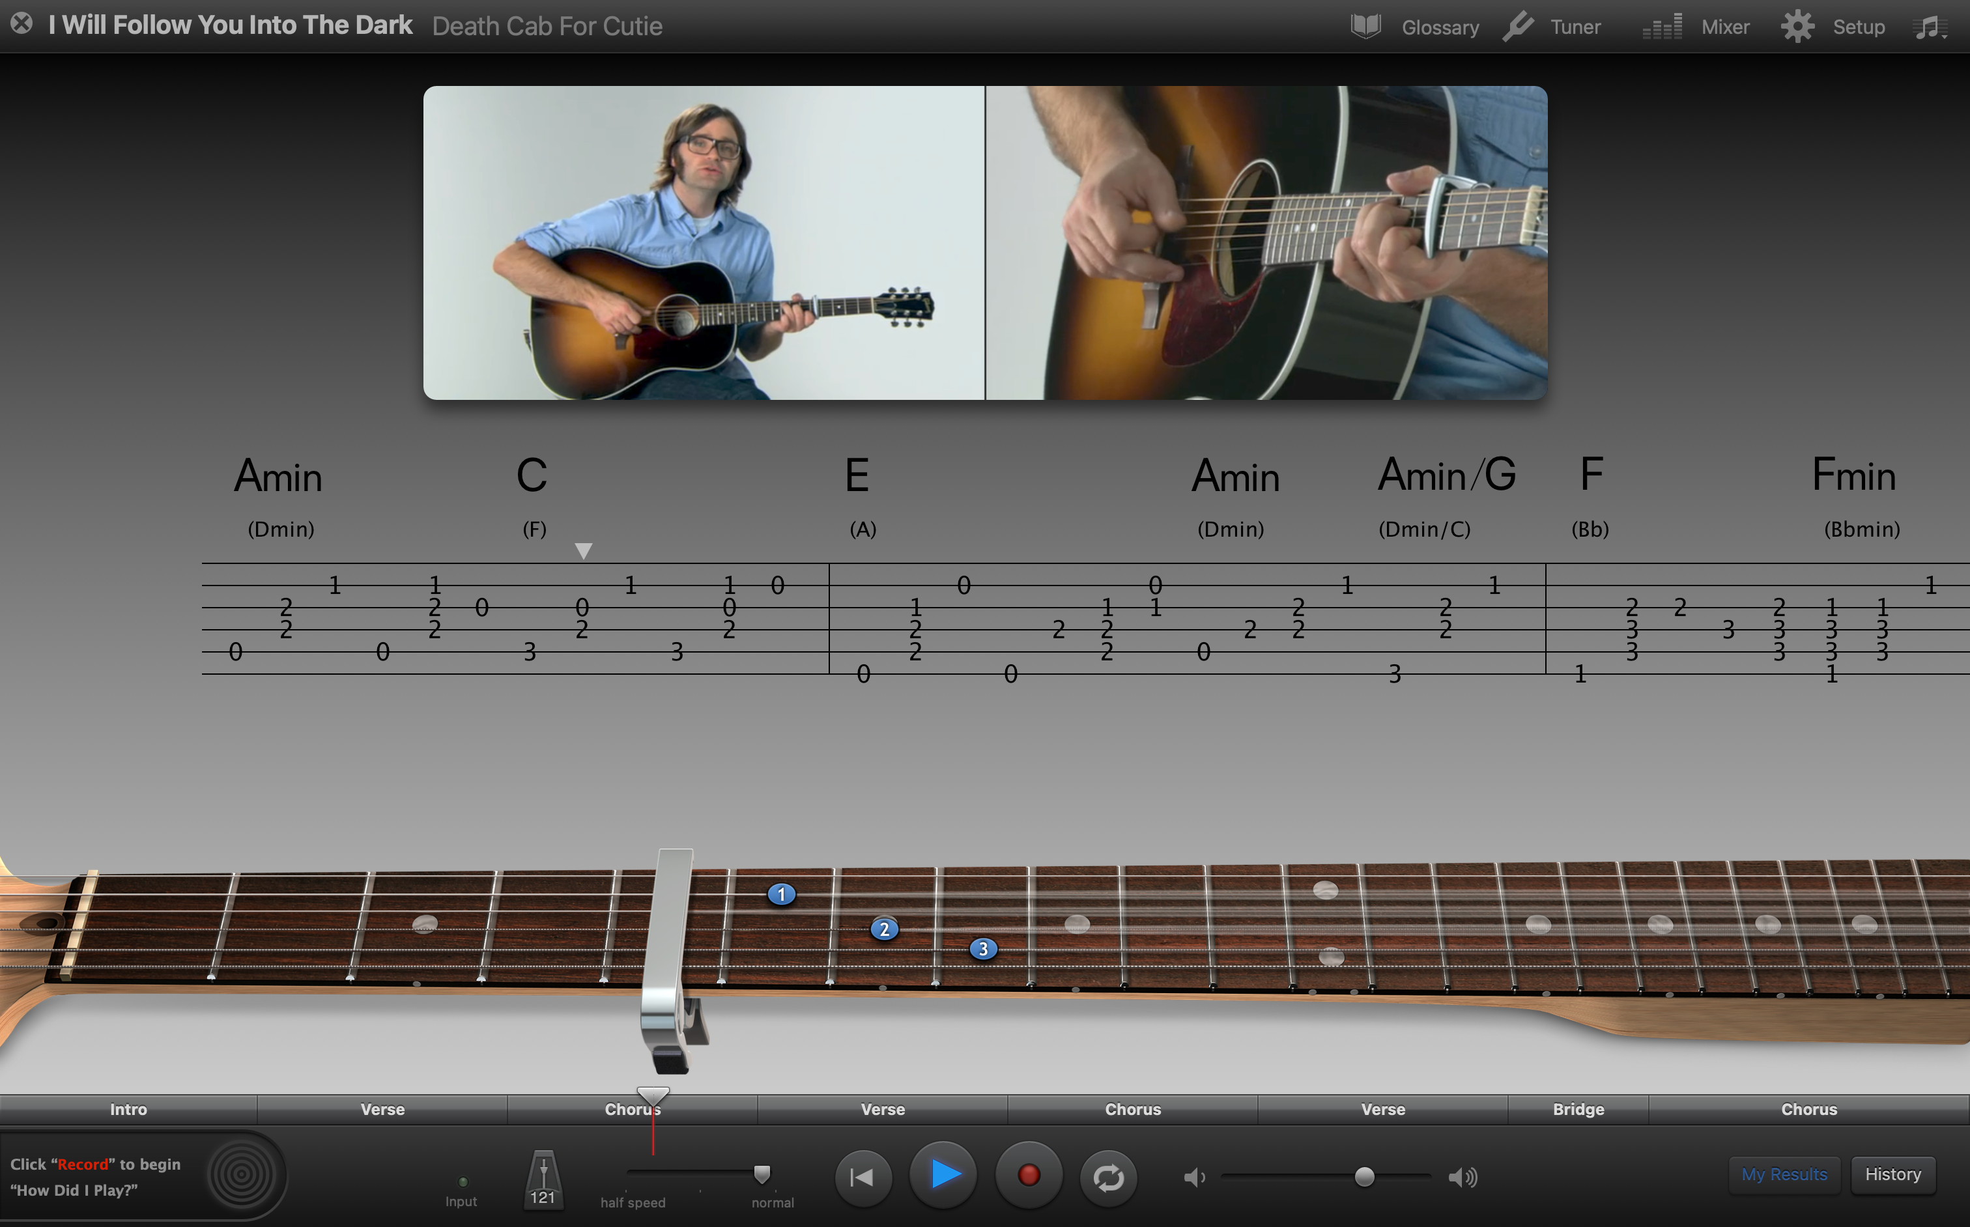Open the Setup preferences
This screenshot has height=1227, width=1970.
(1837, 24)
